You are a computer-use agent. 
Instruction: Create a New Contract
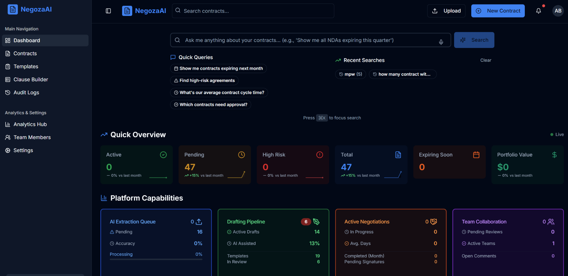[498, 11]
